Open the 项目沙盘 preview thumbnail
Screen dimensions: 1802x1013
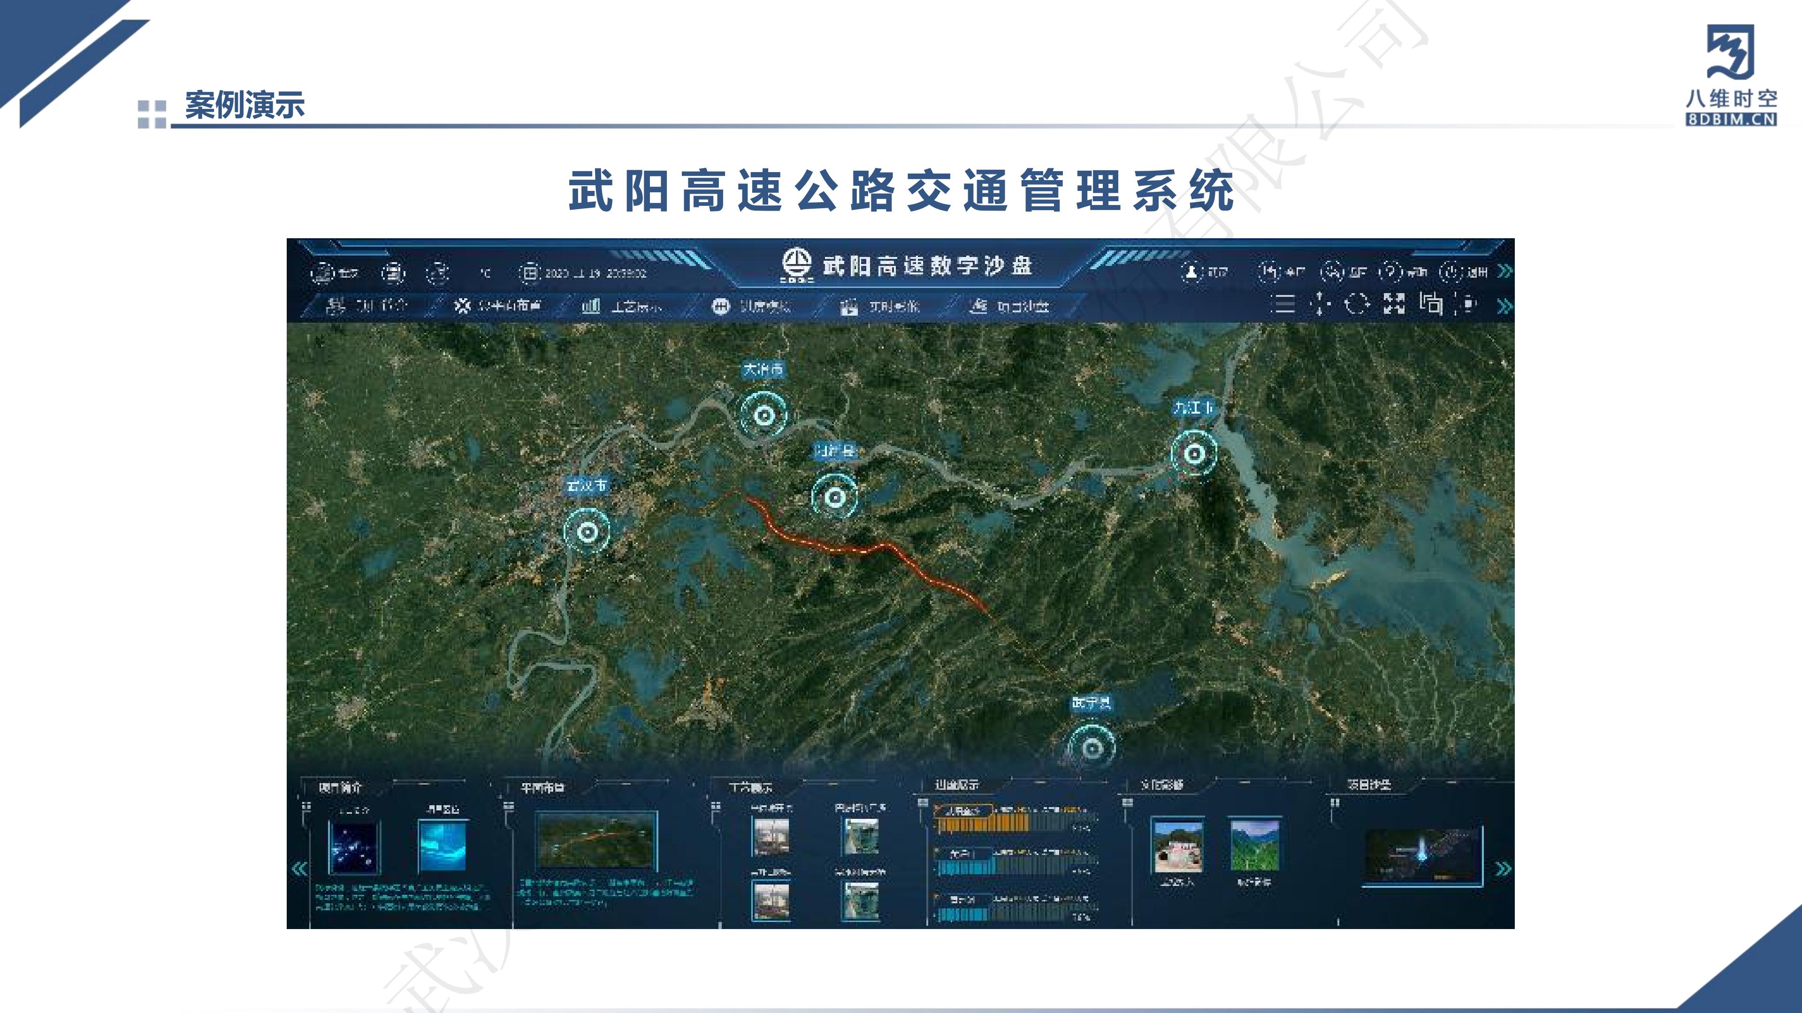click(x=1421, y=856)
